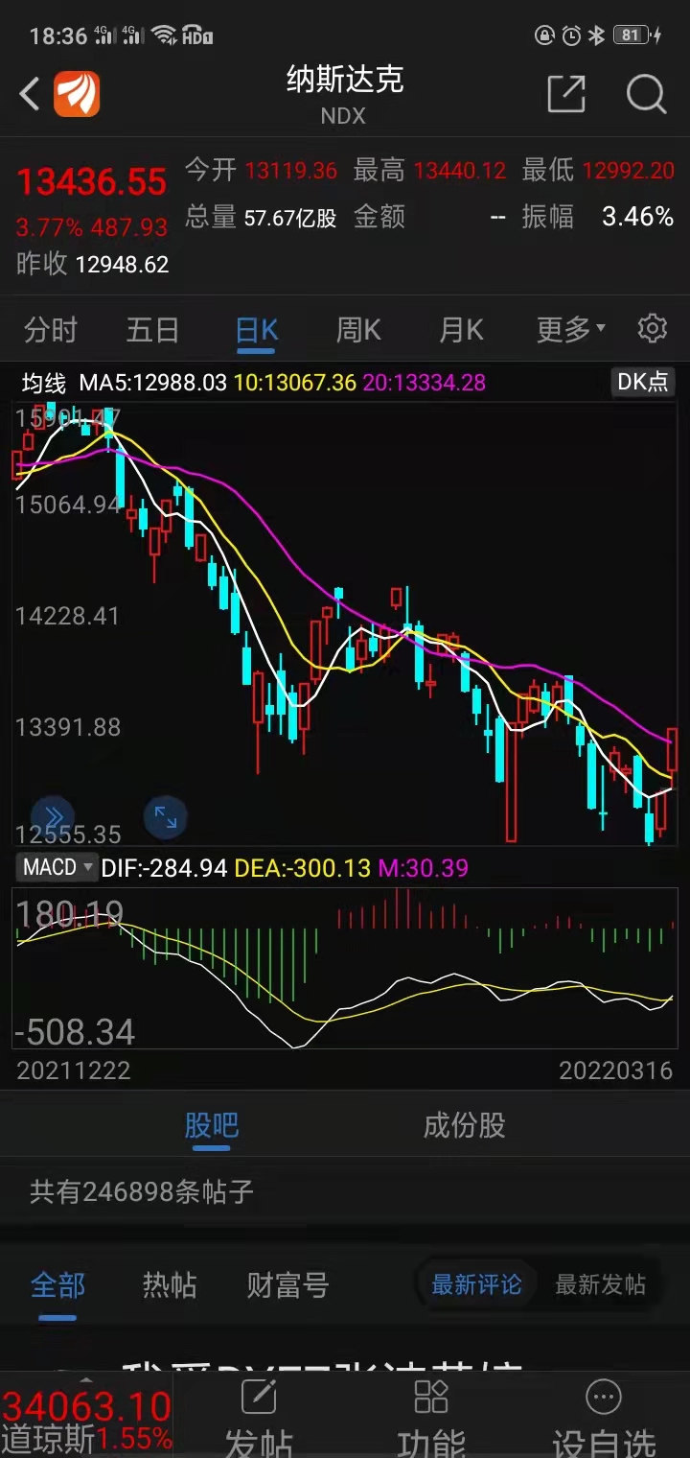Select the 周K weekly chart tab
The width and height of the screenshot is (690, 1458).
pos(358,330)
